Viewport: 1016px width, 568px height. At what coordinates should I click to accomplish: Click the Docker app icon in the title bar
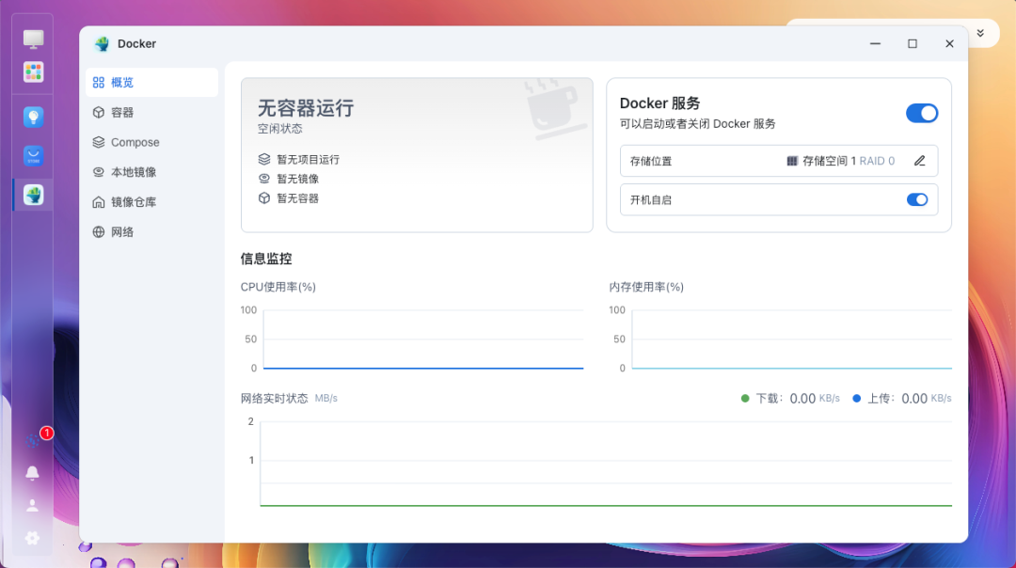pos(103,43)
